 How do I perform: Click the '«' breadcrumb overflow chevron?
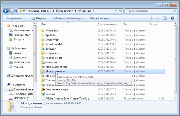[x=24, y=11]
